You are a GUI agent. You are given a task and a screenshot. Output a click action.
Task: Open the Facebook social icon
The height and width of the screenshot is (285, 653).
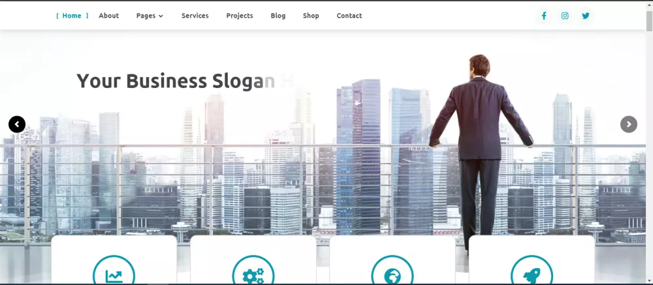(x=543, y=16)
